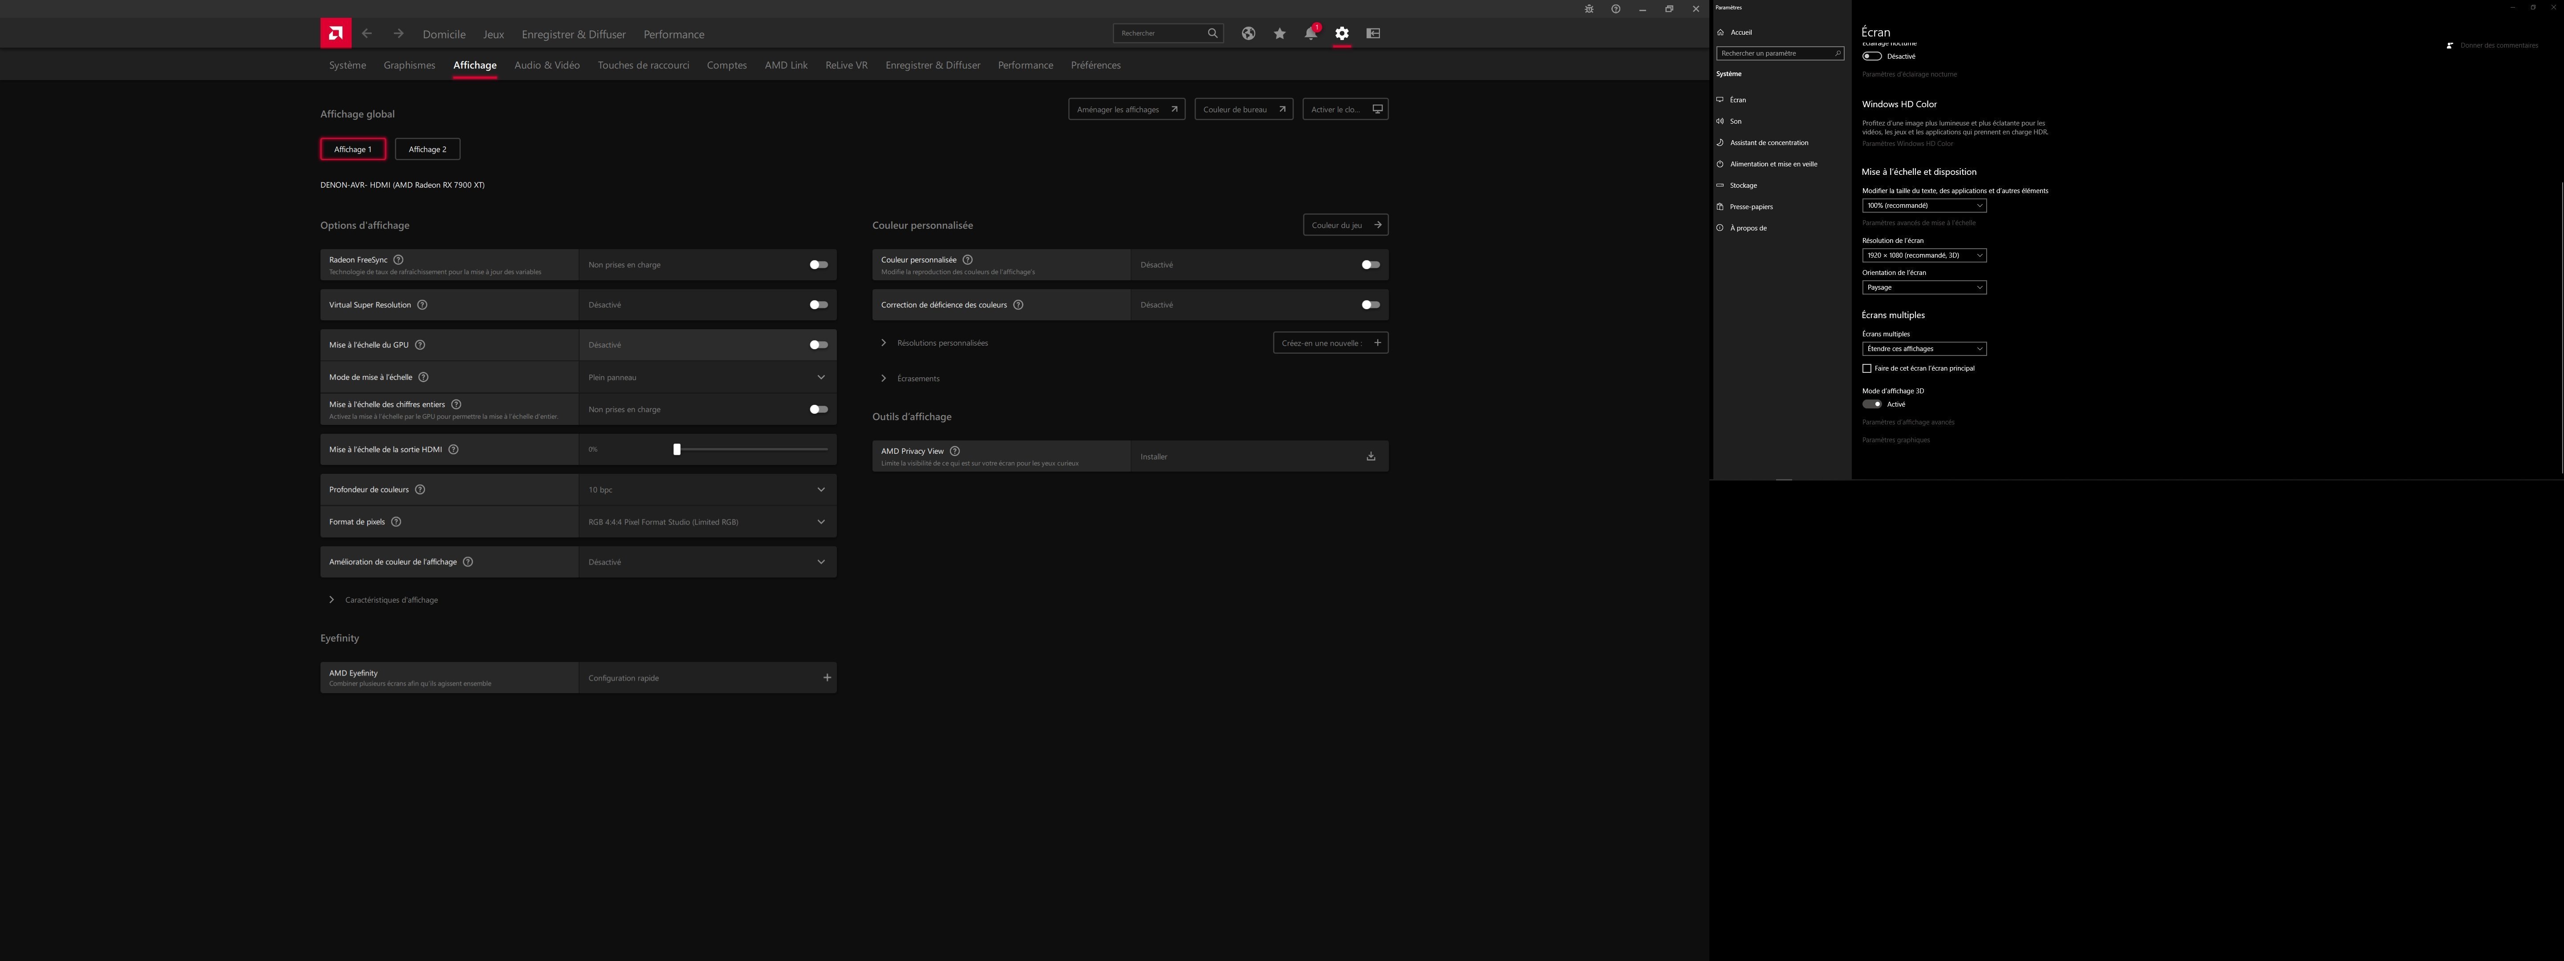Image resolution: width=2564 pixels, height=961 pixels.
Task: Toggle Éclairage nocturne switch in Paramètres window
Action: (1871, 56)
